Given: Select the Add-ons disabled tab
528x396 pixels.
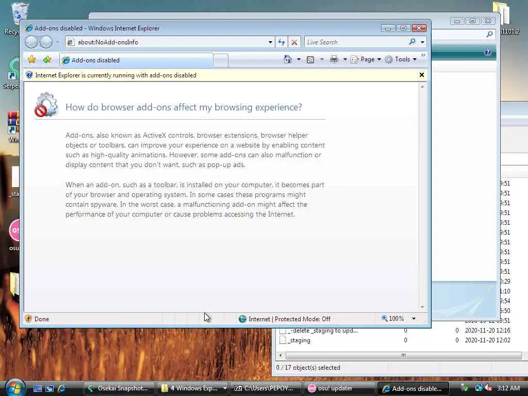Looking at the screenshot, I should click(136, 60).
